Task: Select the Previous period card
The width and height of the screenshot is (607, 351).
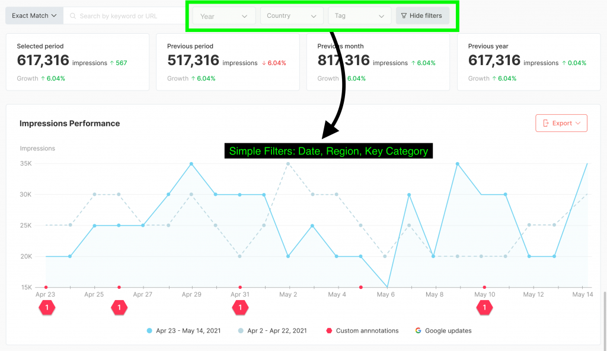Action: pyautogui.click(x=228, y=62)
